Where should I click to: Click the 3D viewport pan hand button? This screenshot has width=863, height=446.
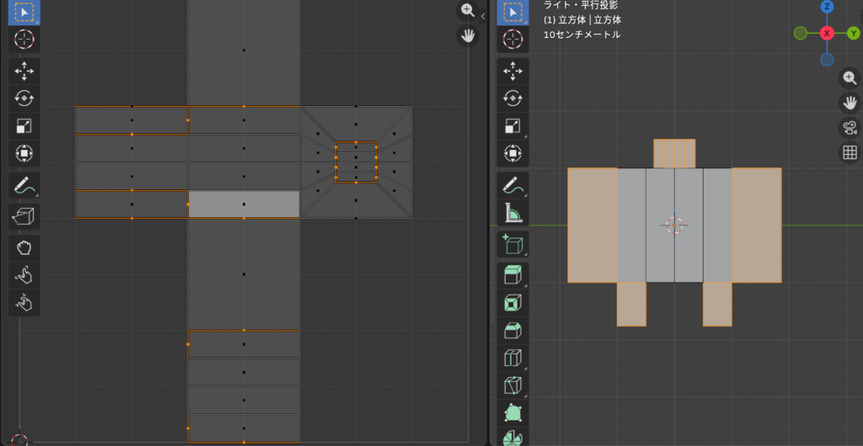850,103
